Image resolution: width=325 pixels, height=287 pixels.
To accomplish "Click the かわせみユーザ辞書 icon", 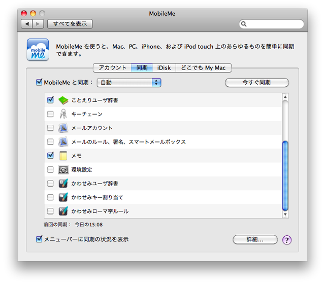I will 63,184.
